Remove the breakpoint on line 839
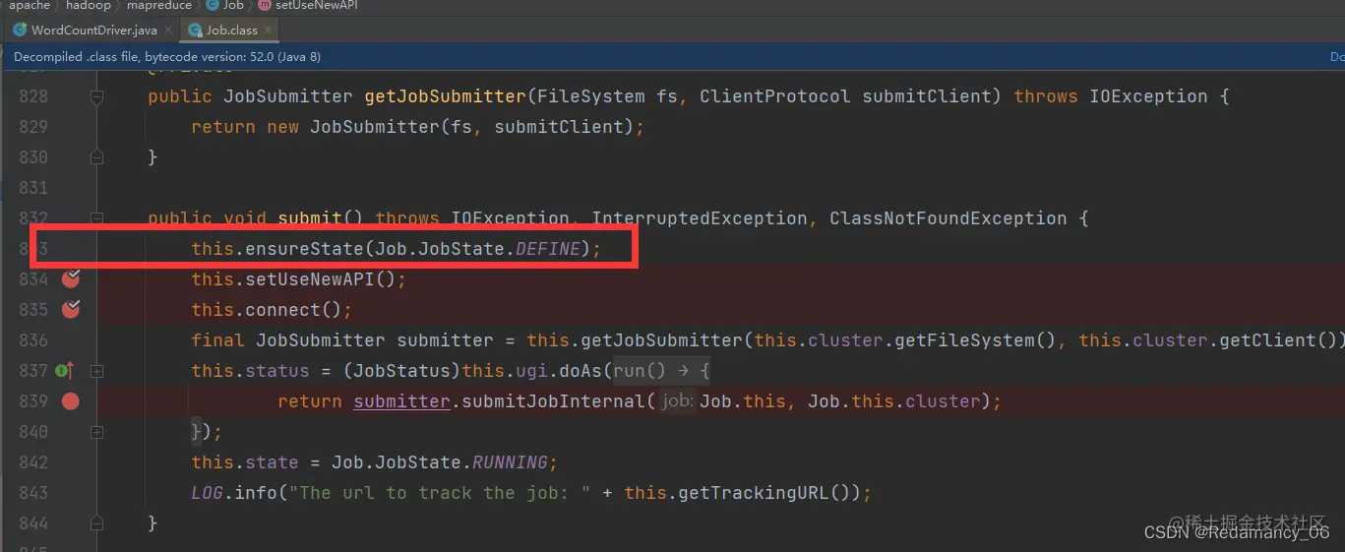Screen dimensions: 1345x552 tap(70, 401)
